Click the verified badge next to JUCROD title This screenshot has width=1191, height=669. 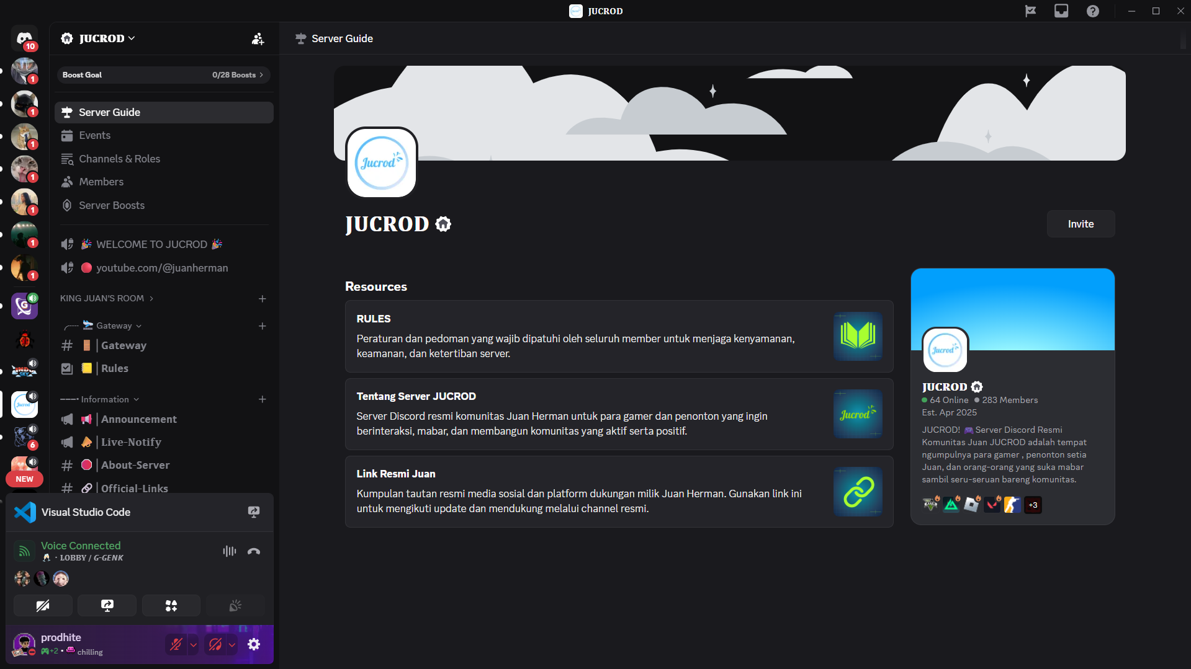(x=443, y=224)
